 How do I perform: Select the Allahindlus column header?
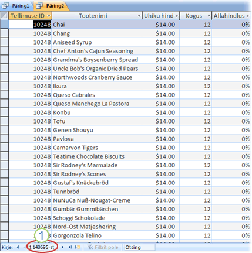pyautogui.click(x=231, y=16)
